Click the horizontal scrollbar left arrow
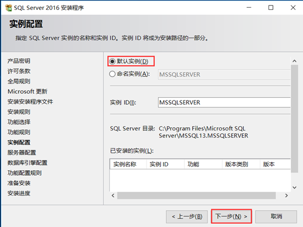Screen dimensions: 303x227 (x=113, y=195)
